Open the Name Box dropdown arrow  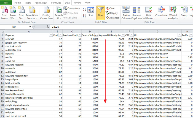coord(30,27)
